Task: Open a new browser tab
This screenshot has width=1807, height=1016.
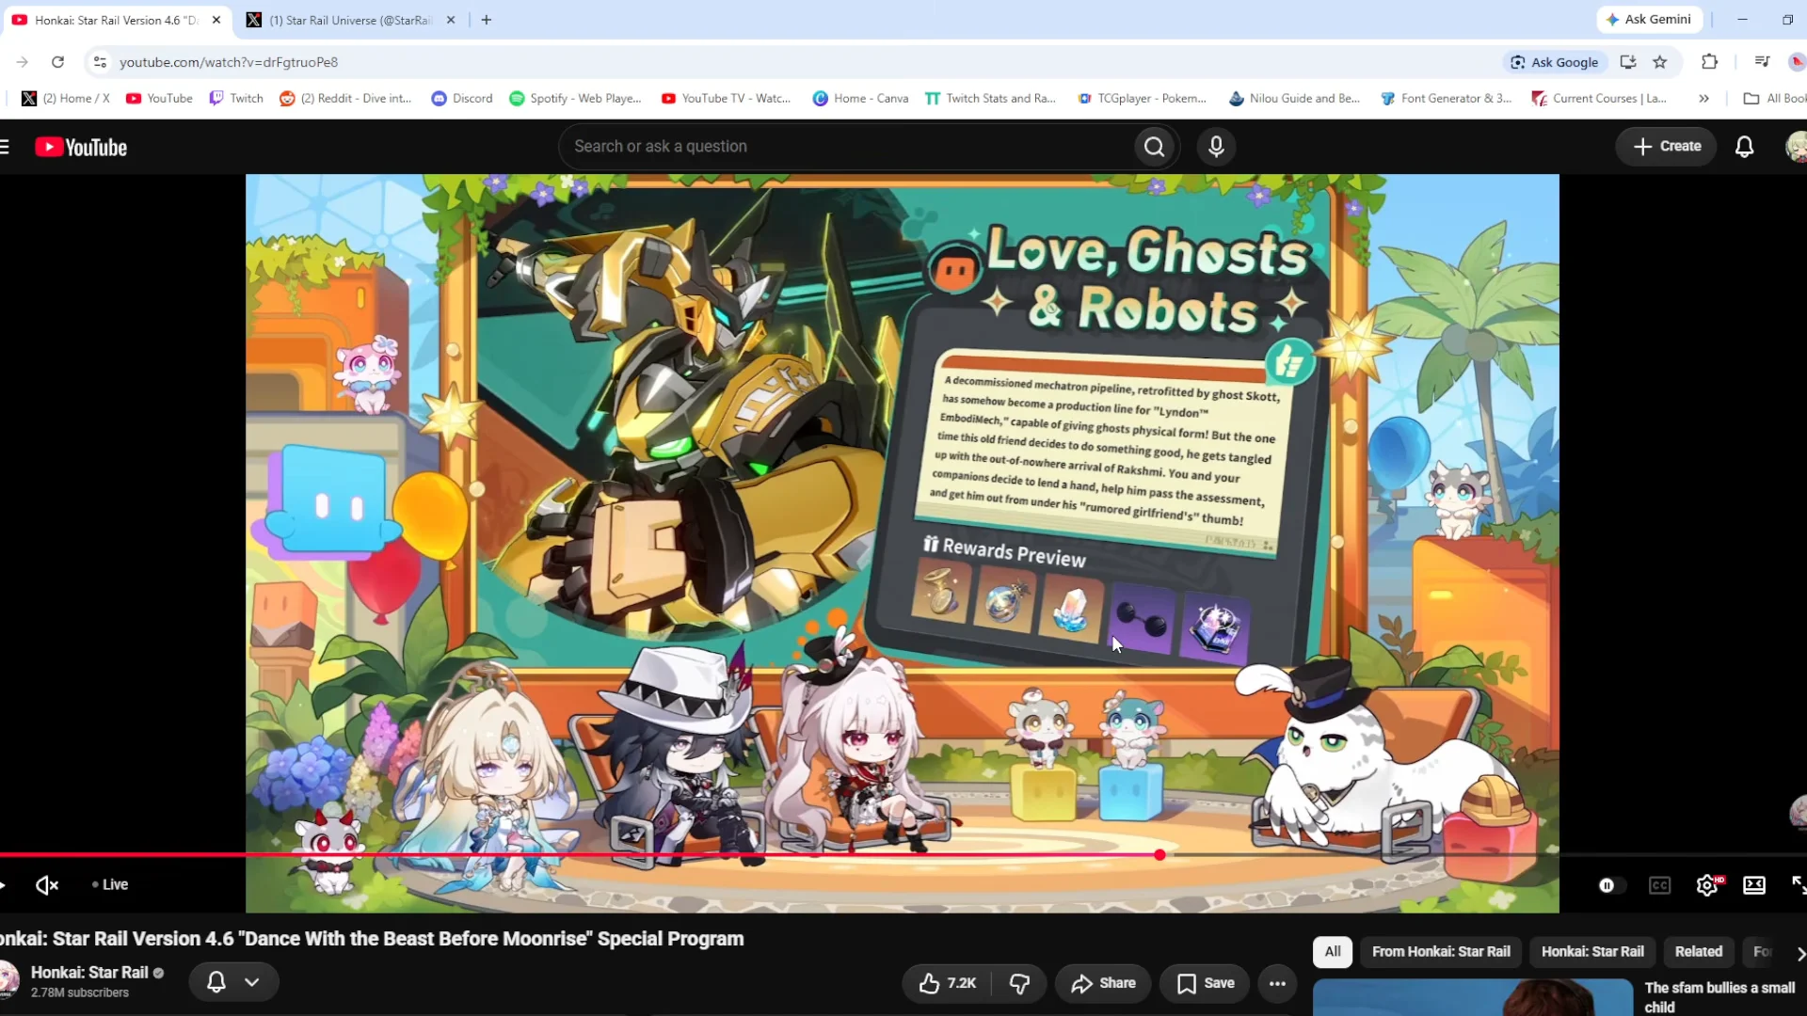Action: pos(487,20)
